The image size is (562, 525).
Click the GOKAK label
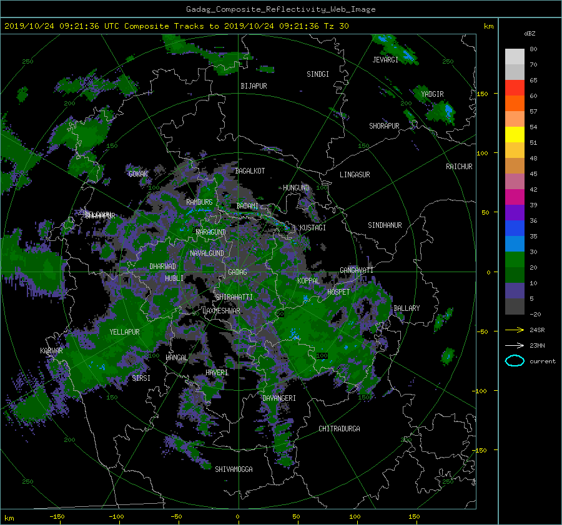point(139,174)
